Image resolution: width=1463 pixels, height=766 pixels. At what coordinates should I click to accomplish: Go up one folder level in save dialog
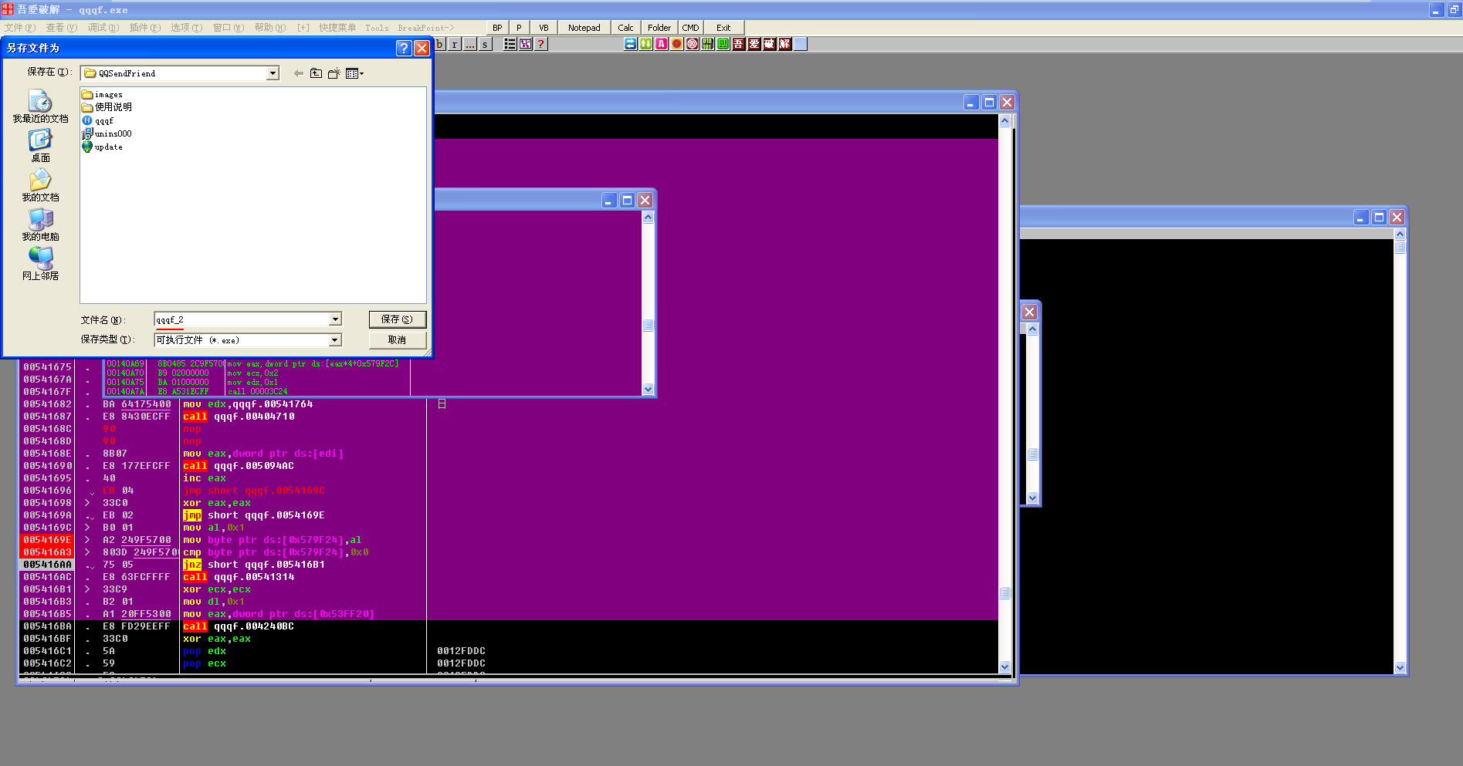coord(317,73)
